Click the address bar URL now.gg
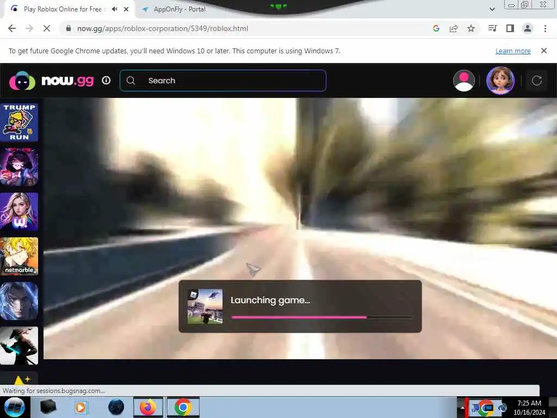 (163, 28)
